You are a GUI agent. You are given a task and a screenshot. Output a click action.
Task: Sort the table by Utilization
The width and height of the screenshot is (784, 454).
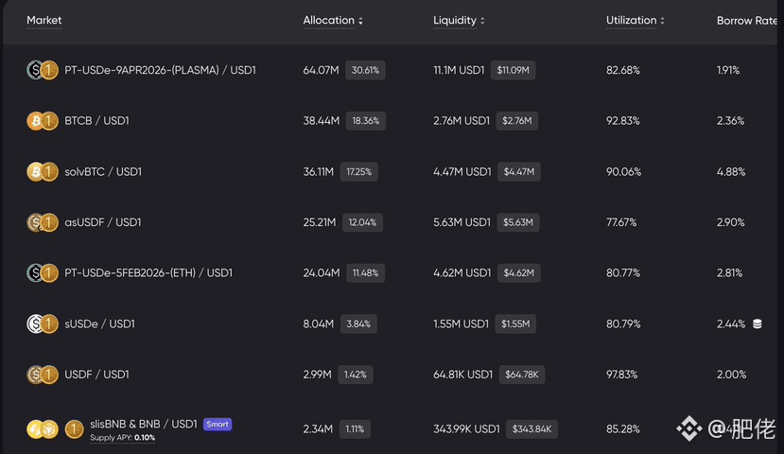pos(635,20)
